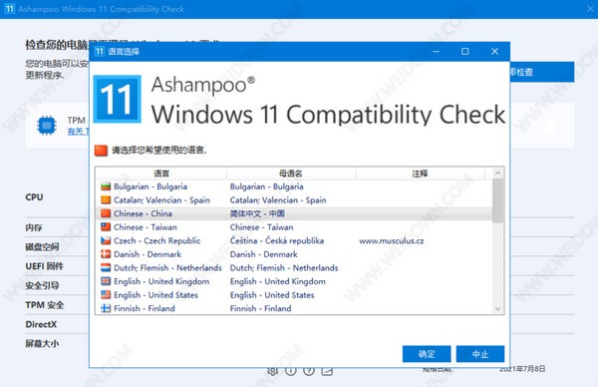Click the United Kingdom flag icon
598x387 pixels.
(x=106, y=281)
